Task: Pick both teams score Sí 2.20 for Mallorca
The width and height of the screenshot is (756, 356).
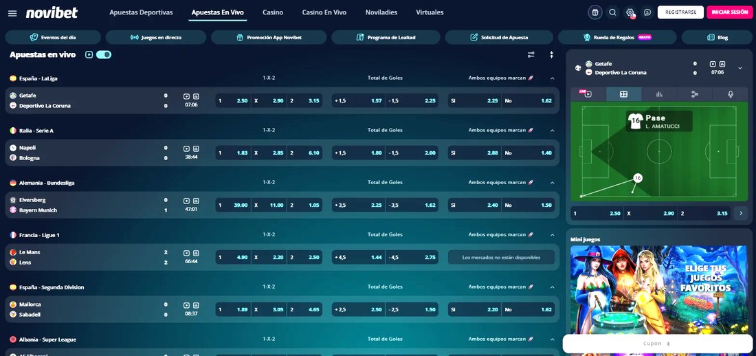Action: 474,310
